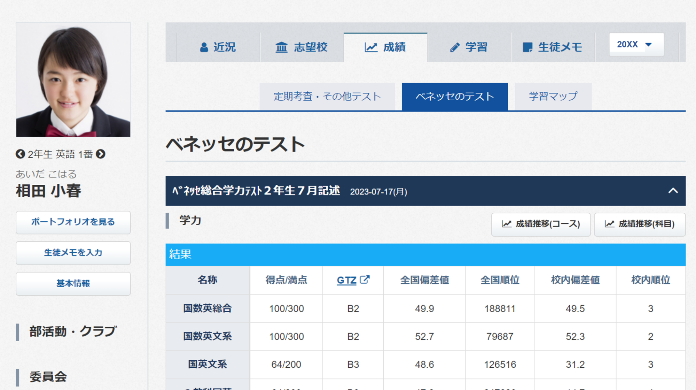Select the ベネッセのテスト tab
696x390 pixels.
click(x=455, y=97)
